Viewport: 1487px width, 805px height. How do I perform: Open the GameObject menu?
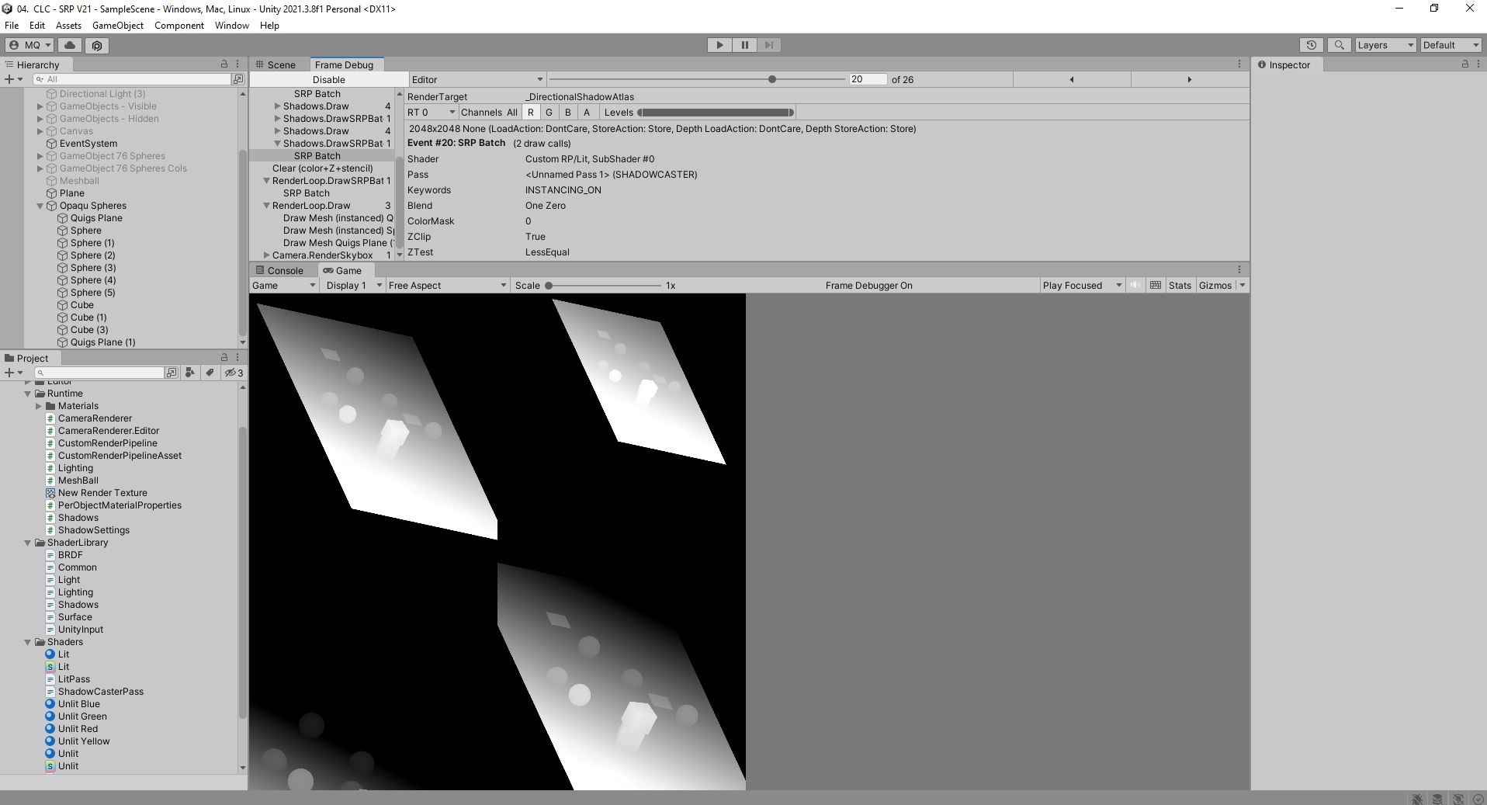pyautogui.click(x=117, y=26)
